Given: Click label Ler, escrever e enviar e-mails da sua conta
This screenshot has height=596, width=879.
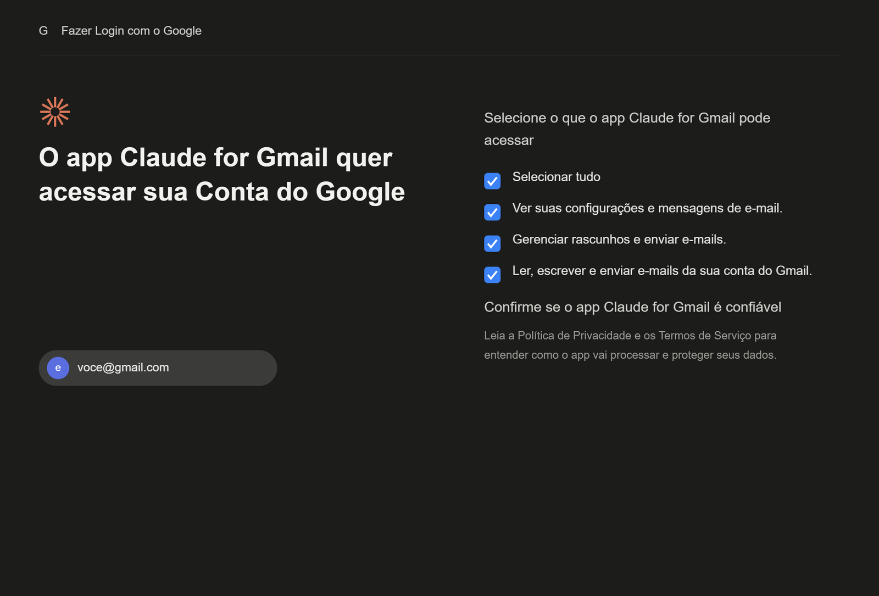Looking at the screenshot, I should [x=662, y=271].
